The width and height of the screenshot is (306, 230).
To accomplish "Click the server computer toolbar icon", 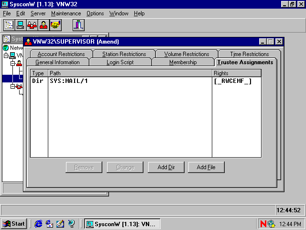I will pos(21,25).
